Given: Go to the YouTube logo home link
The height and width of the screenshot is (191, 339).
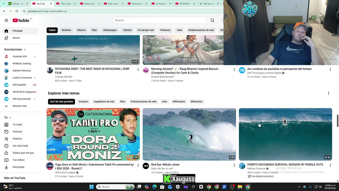Looking at the screenshot, I should coord(21,20).
